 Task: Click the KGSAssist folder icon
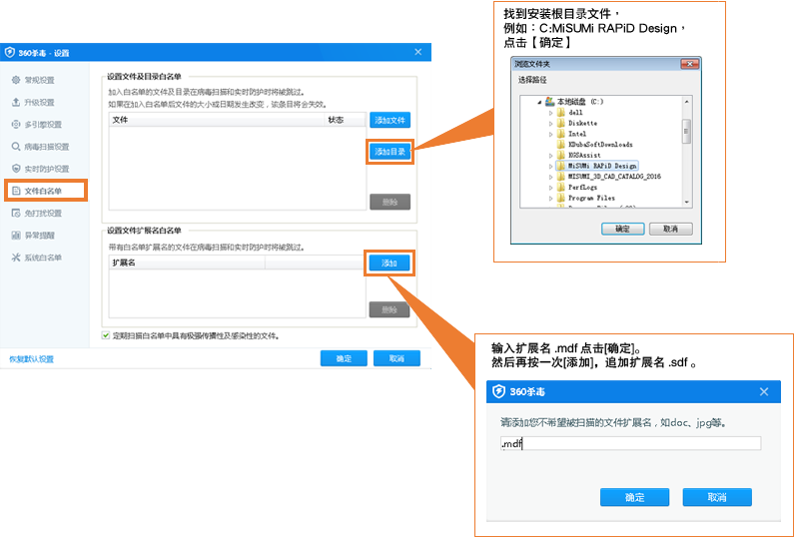560,155
